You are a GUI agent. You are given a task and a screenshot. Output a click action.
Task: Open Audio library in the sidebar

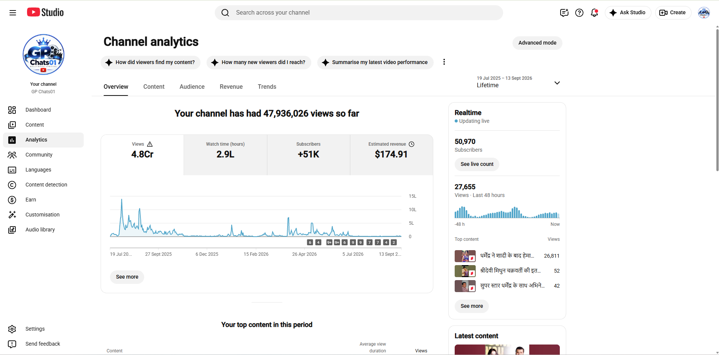43,230
